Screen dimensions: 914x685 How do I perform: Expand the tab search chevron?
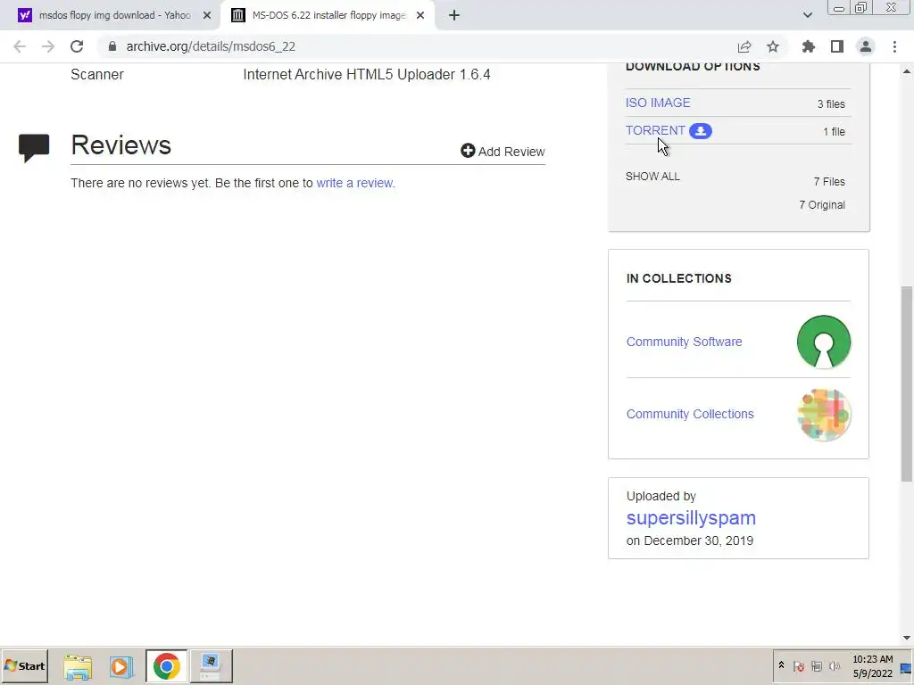(x=807, y=15)
